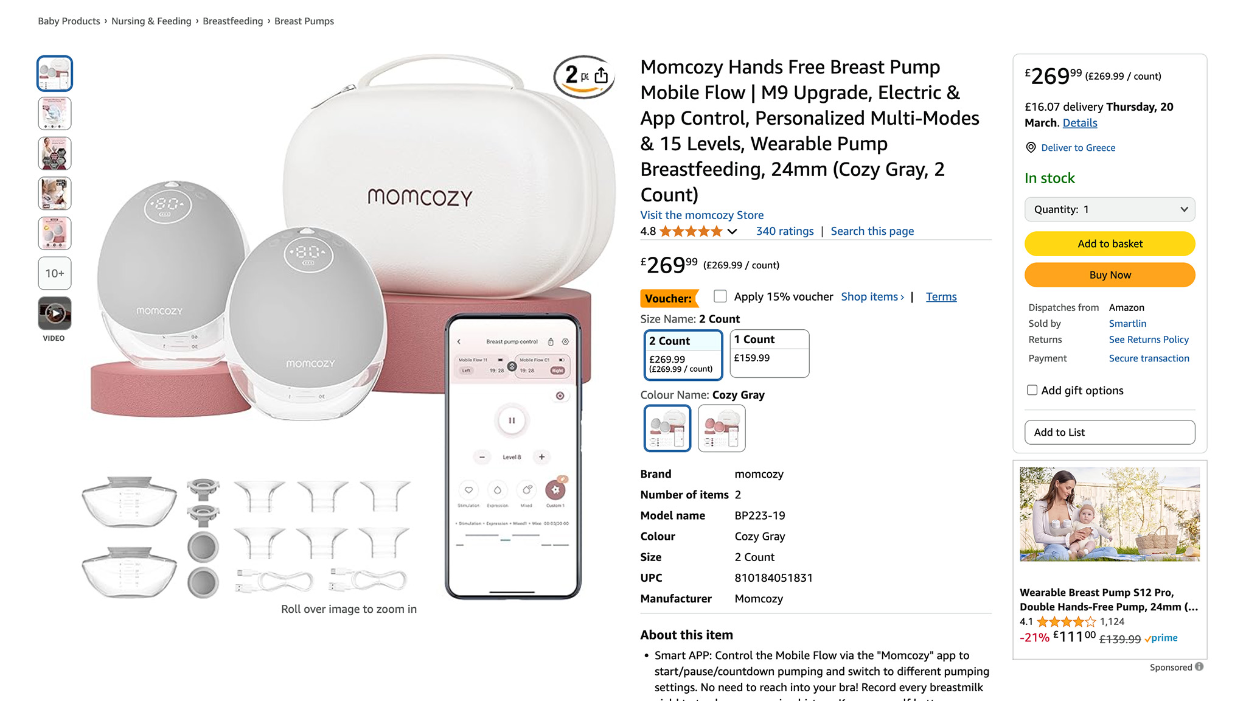Open the Breast Pumps breadcrumb category
The width and height of the screenshot is (1246, 701).
click(x=304, y=21)
